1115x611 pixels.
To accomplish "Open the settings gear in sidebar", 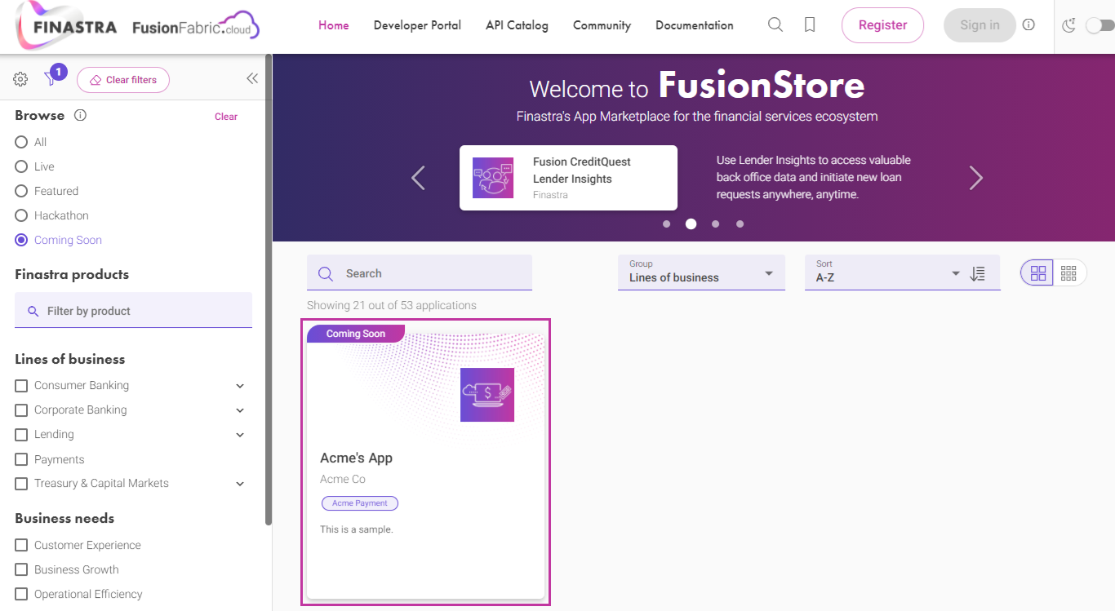I will [20, 79].
